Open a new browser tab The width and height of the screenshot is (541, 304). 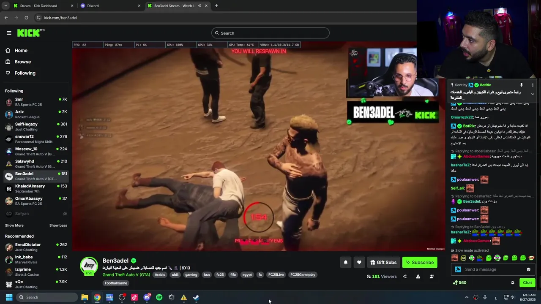pyautogui.click(x=216, y=6)
